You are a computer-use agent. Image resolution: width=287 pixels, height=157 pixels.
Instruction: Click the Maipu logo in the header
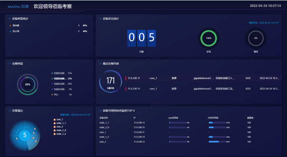[18, 7]
